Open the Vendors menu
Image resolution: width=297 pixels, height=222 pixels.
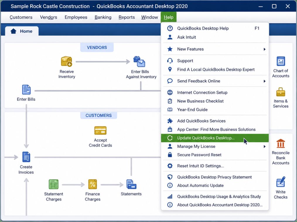point(49,17)
